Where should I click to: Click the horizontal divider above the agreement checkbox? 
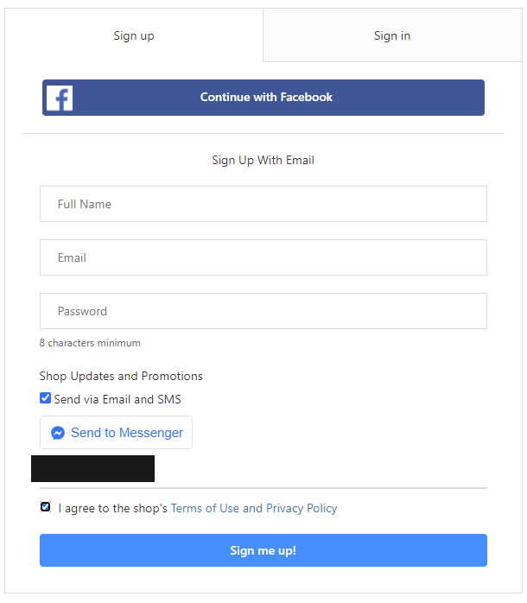(x=263, y=488)
